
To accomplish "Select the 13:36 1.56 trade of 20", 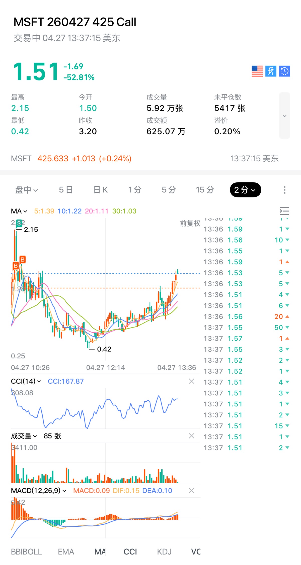I will [x=247, y=316].
